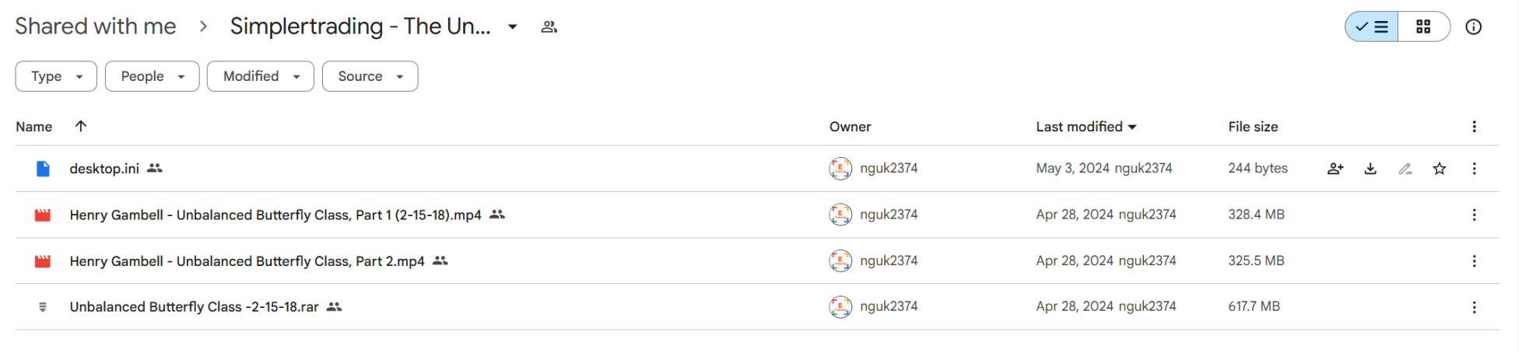The image size is (1519, 353).
Task: Open the Simplertrading folder name dropdown
Action: [x=513, y=26]
